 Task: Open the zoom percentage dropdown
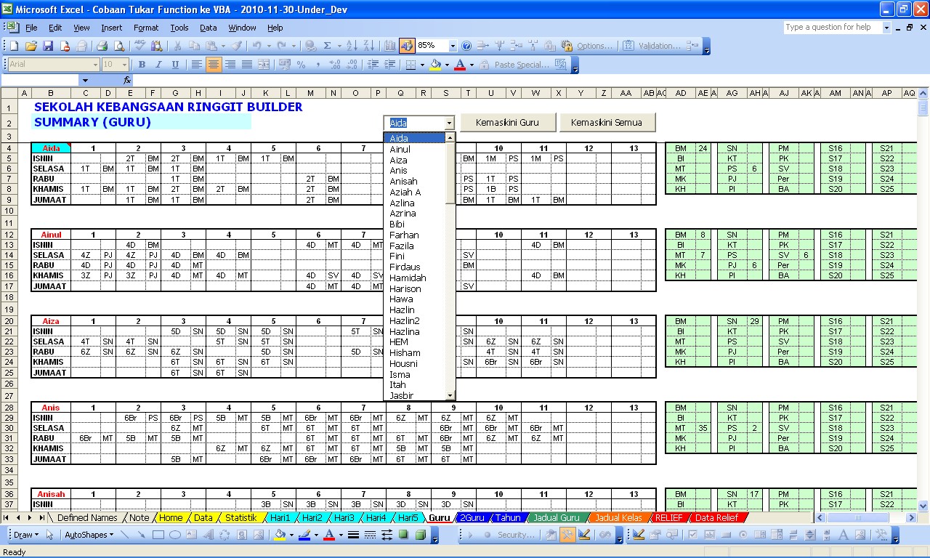point(453,46)
